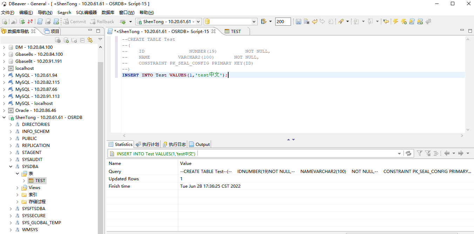Click the result limit 200 field
The width and height of the screenshot is (474, 234).
pyautogui.click(x=283, y=21)
